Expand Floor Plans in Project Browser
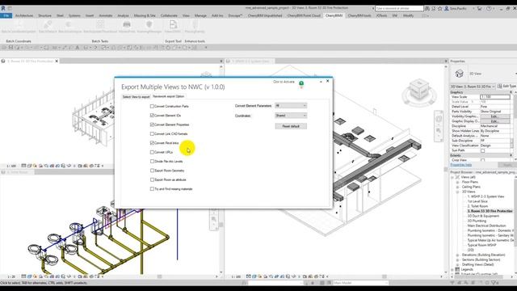The width and height of the screenshot is (517, 291). (458, 182)
